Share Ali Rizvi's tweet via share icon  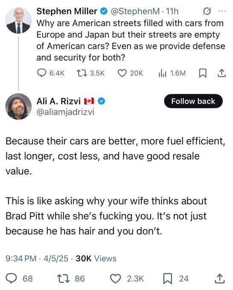pos(220,279)
